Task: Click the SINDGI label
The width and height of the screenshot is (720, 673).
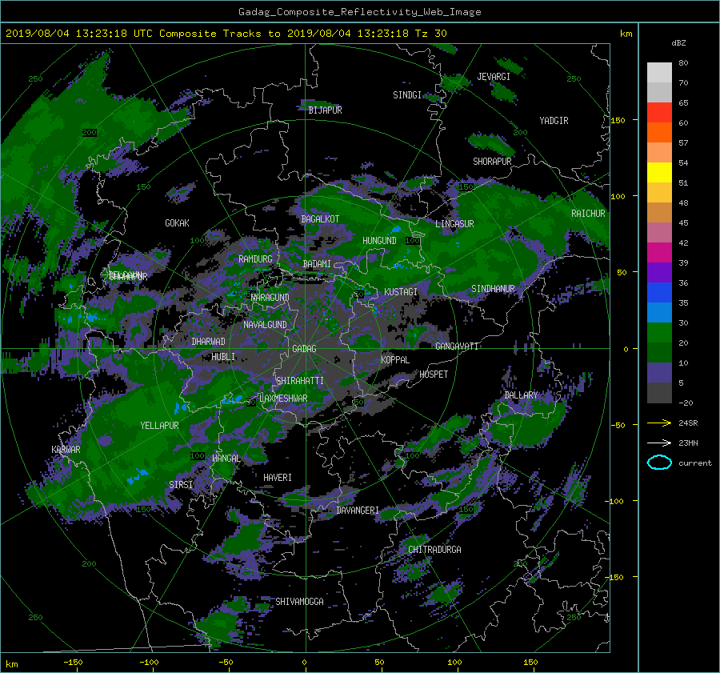Action: point(407,95)
